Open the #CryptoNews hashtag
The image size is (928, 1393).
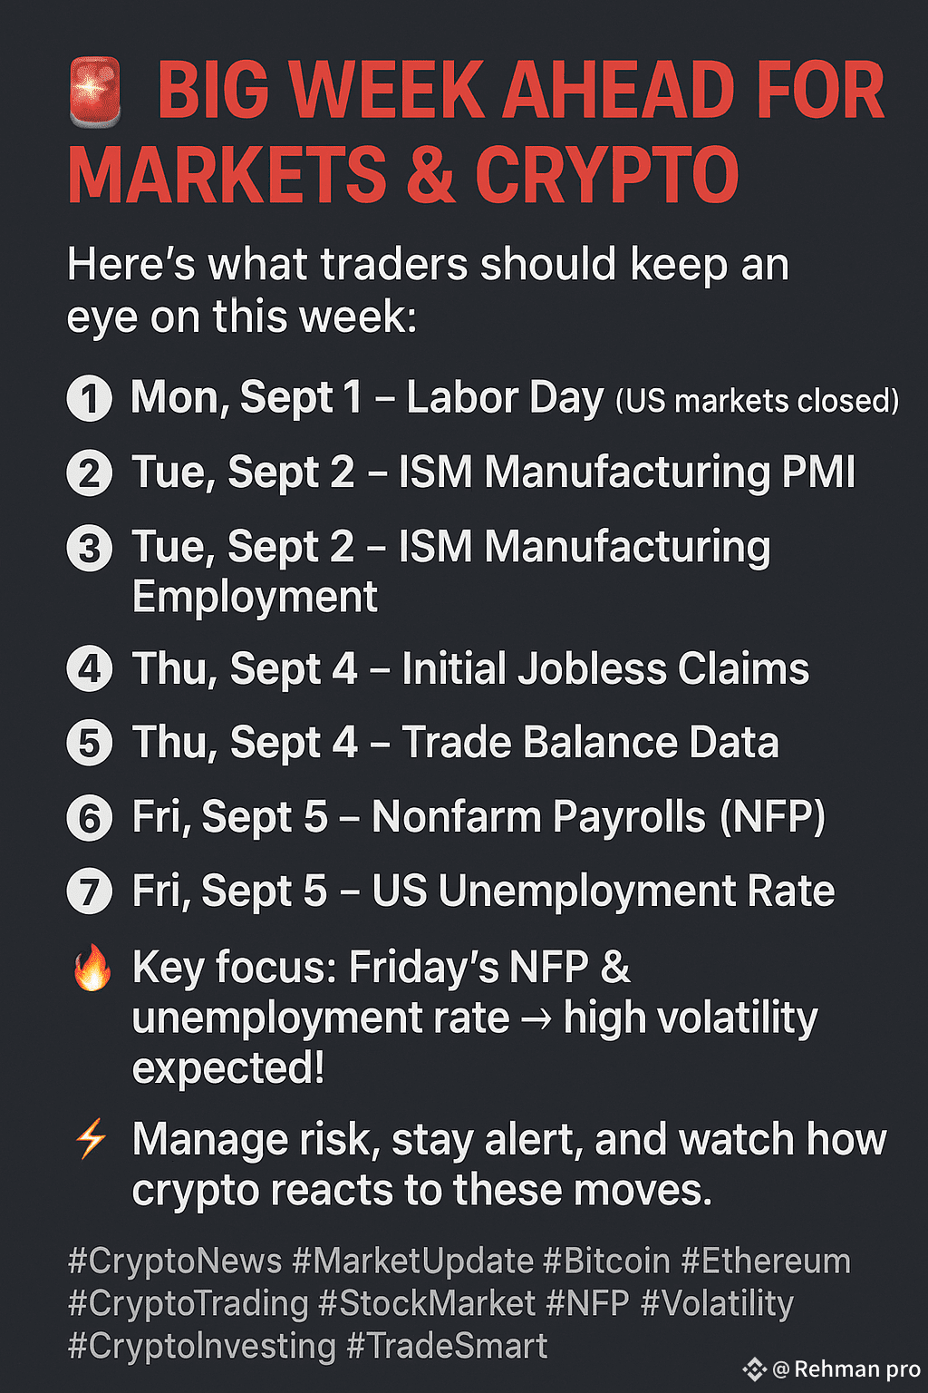pyautogui.click(x=175, y=1261)
